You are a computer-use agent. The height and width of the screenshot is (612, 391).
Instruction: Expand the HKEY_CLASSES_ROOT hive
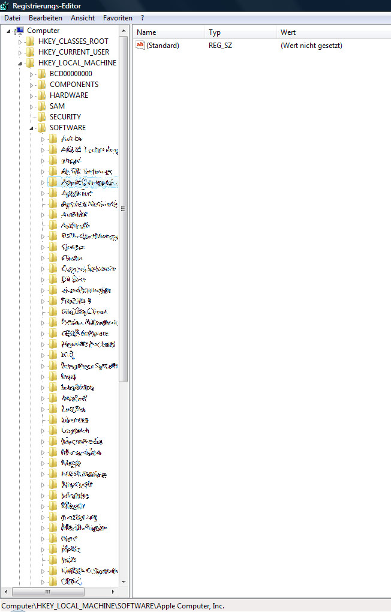pos(20,42)
